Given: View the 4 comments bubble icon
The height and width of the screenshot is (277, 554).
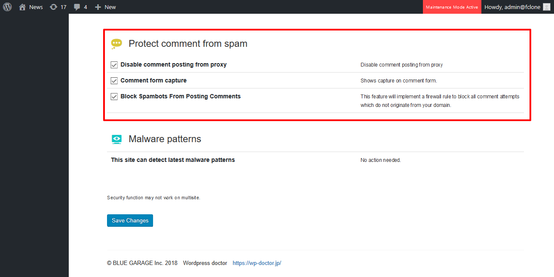Looking at the screenshot, I should (x=77, y=7).
